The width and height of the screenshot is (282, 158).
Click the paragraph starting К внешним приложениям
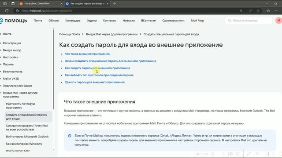(154, 123)
